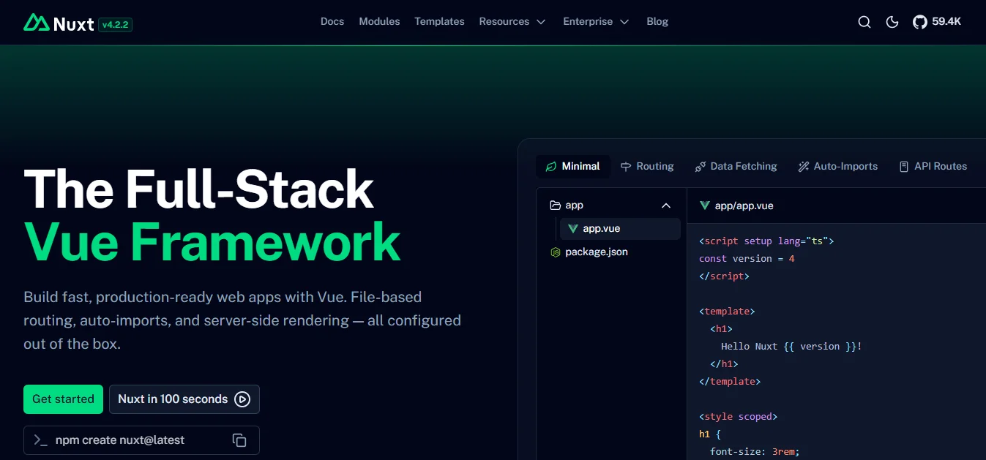Collapse the app folder with its chevron
The width and height of the screenshot is (986, 460).
pyautogui.click(x=666, y=206)
